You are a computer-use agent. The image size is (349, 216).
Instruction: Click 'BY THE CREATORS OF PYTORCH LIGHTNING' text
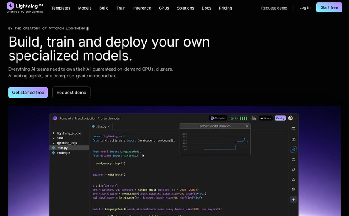(47, 29)
